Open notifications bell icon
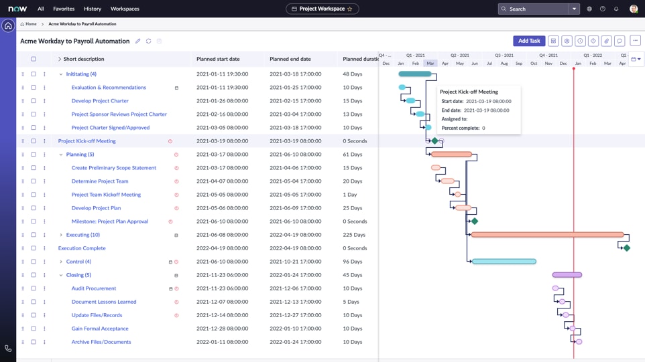 coord(616,9)
